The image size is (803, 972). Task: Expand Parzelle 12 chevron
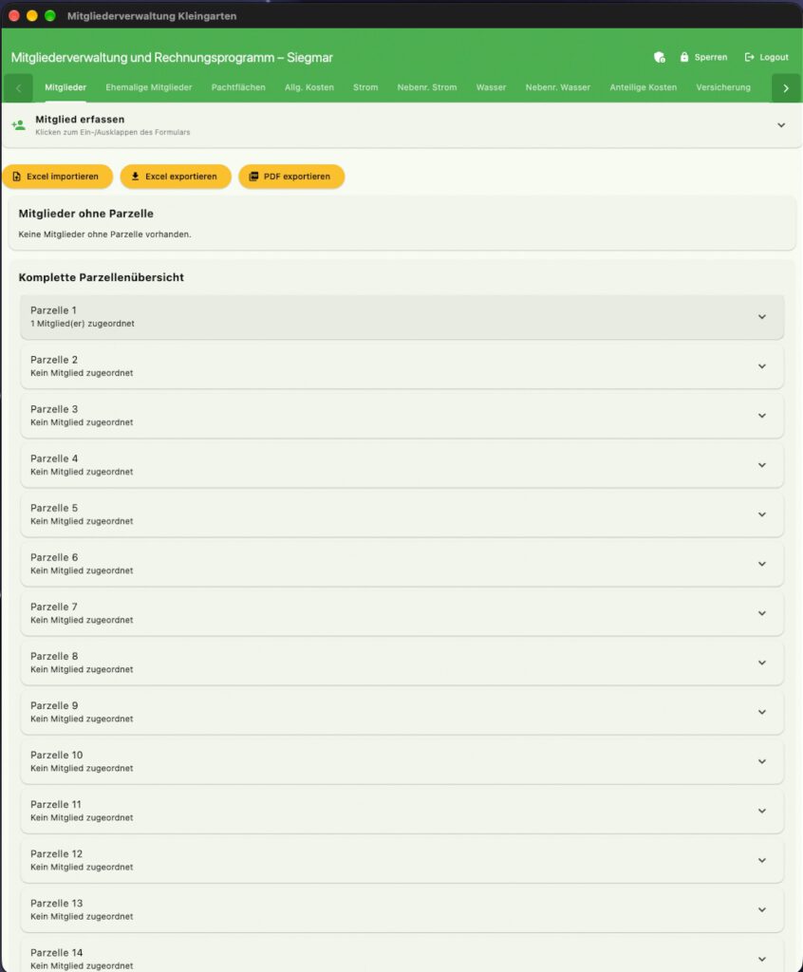click(x=762, y=860)
